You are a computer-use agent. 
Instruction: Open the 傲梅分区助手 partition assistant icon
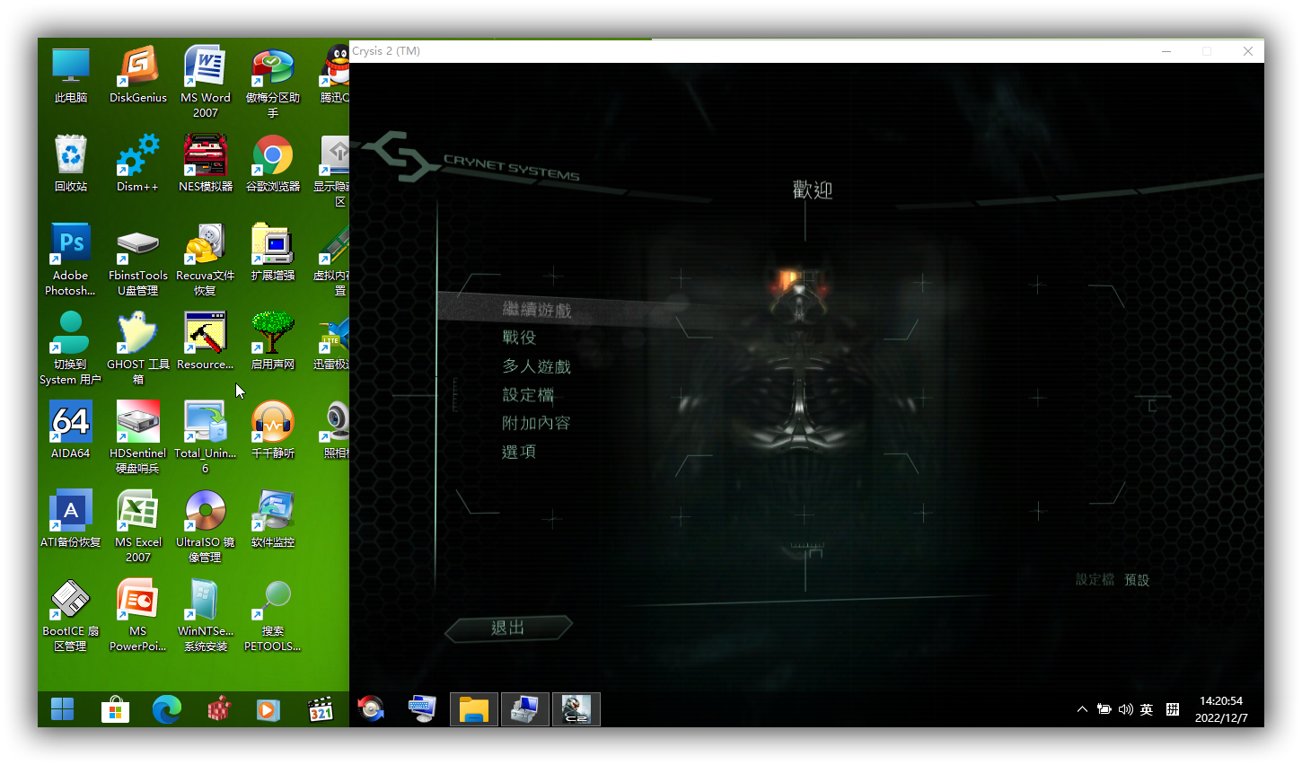(273, 82)
